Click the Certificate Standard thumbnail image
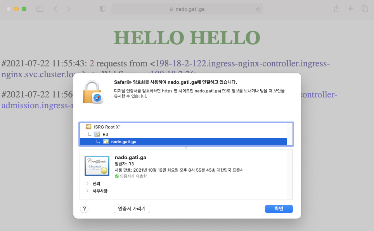 [97, 166]
